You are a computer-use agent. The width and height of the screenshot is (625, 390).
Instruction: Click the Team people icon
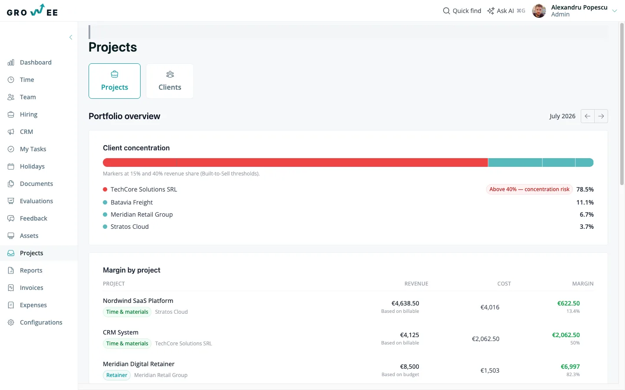click(x=11, y=97)
